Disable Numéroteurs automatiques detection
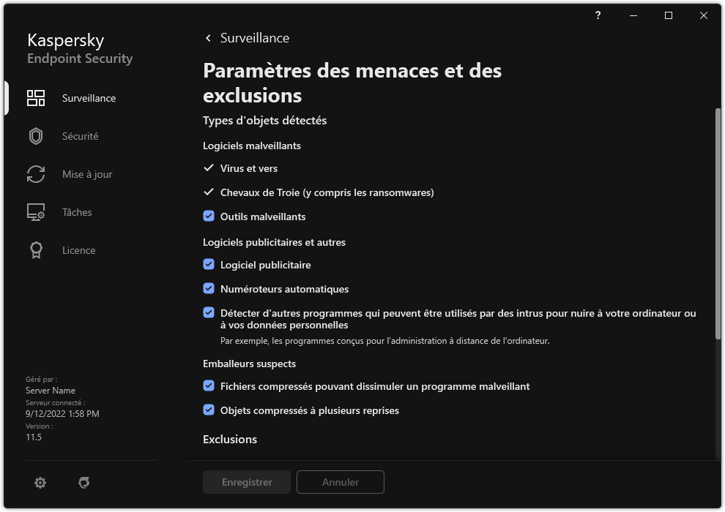 [x=209, y=289]
